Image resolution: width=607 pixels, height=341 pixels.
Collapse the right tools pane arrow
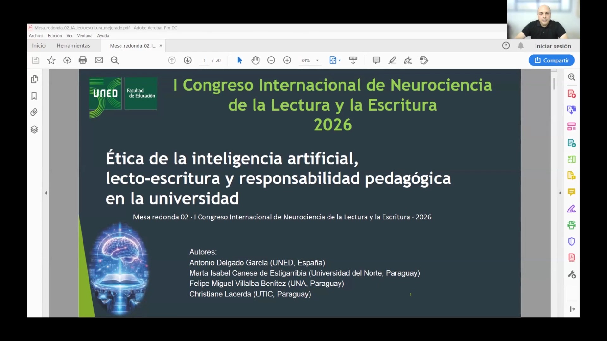(560, 193)
